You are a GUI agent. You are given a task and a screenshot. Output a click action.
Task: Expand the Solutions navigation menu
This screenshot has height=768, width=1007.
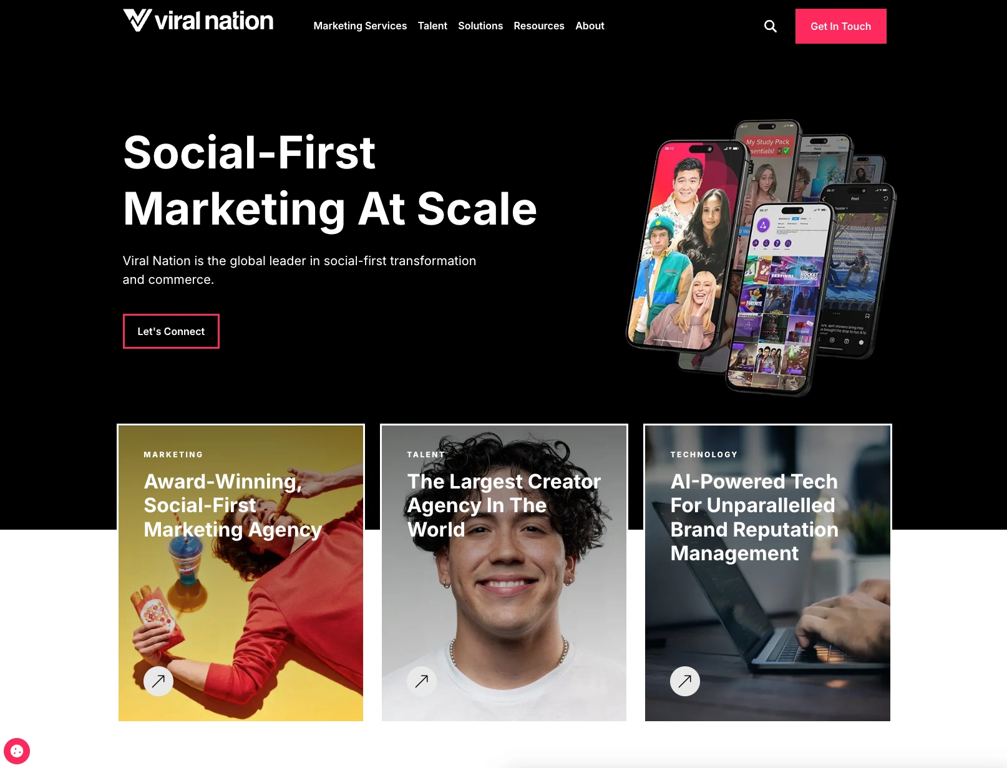(x=480, y=26)
